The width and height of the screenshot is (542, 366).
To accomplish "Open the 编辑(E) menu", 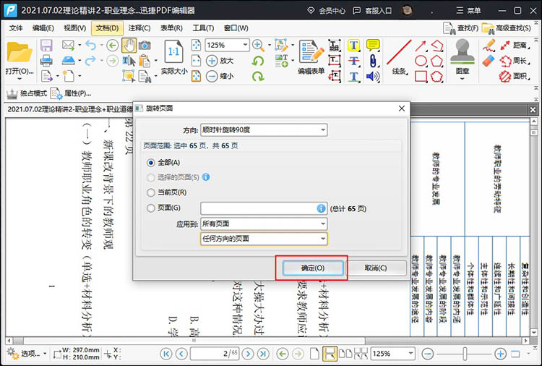I will coord(43,28).
